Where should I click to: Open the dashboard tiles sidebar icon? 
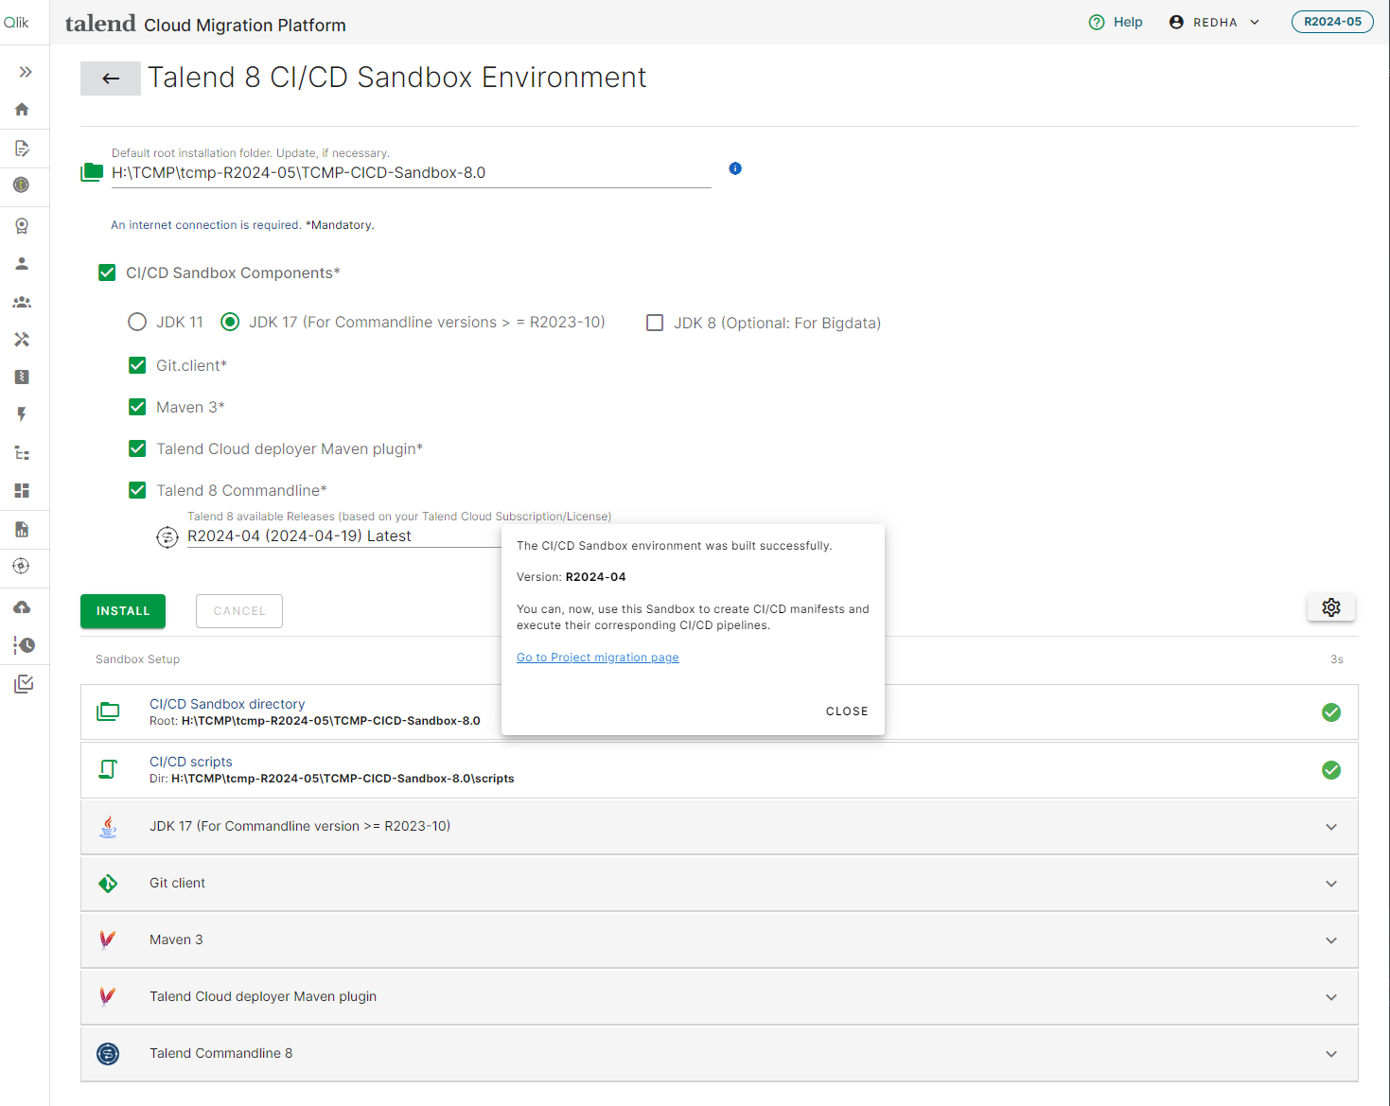click(x=22, y=490)
